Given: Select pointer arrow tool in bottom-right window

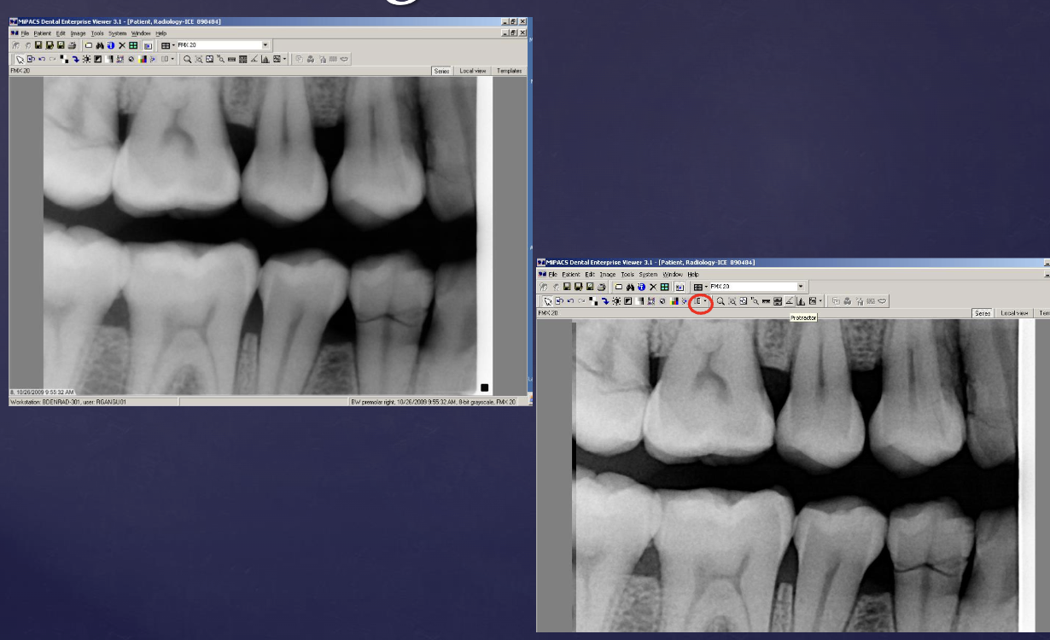Looking at the screenshot, I should pos(548,301).
